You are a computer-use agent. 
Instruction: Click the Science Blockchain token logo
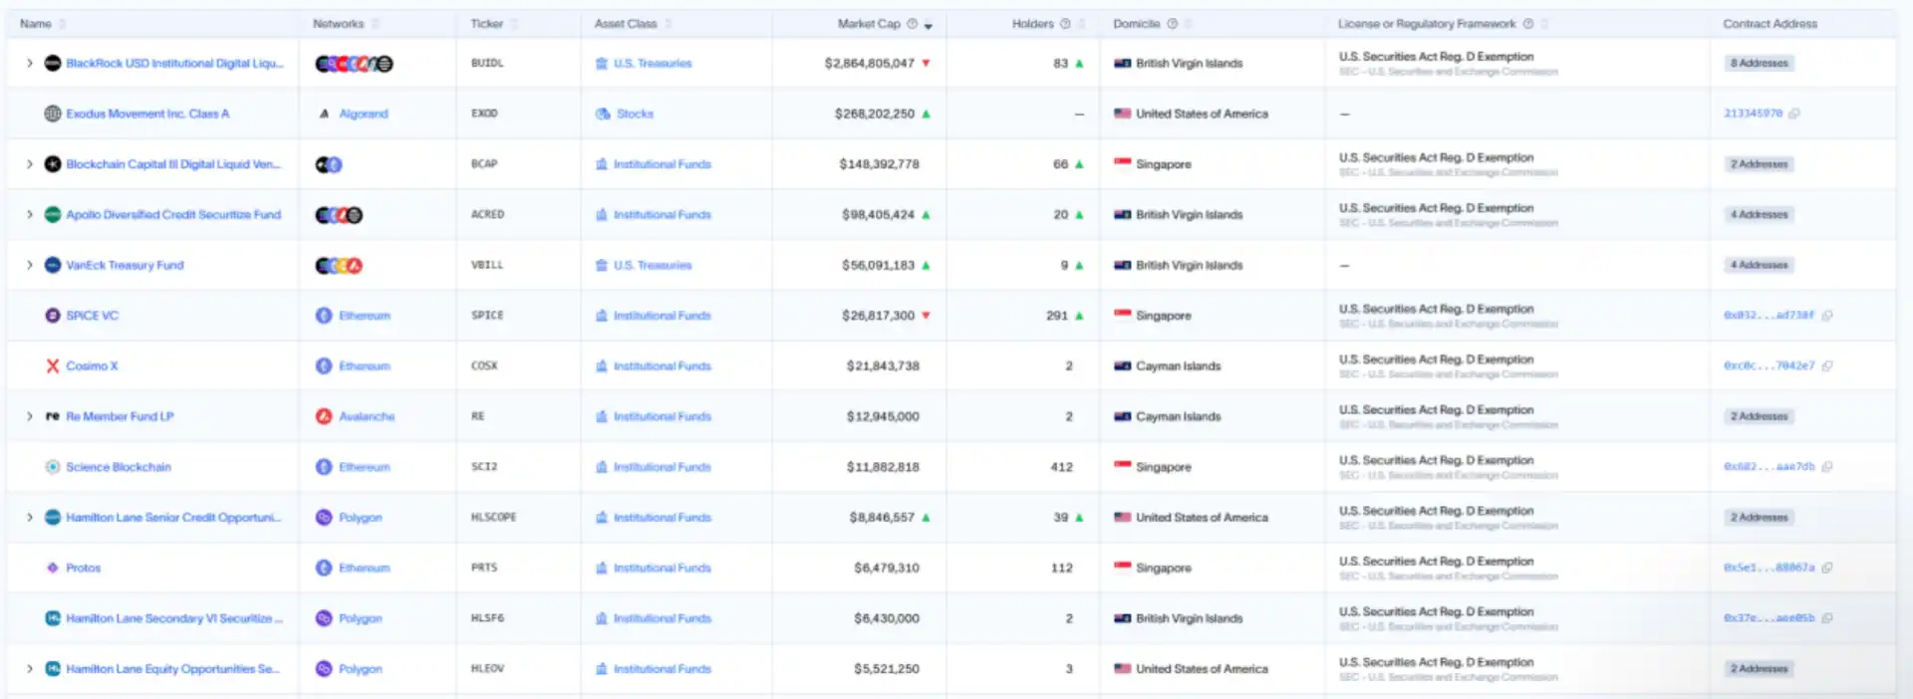click(53, 467)
